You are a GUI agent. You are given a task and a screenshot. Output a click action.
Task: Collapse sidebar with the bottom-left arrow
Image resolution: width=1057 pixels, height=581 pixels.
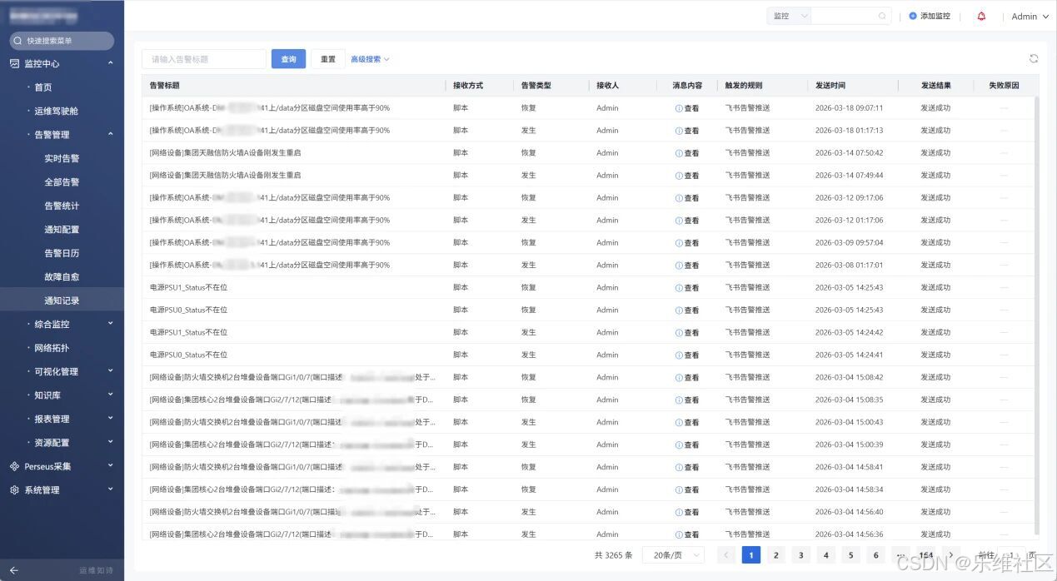(x=13, y=570)
